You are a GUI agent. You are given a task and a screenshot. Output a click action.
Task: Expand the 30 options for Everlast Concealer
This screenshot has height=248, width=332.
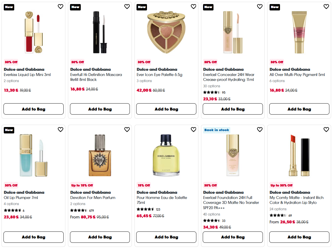211,86
